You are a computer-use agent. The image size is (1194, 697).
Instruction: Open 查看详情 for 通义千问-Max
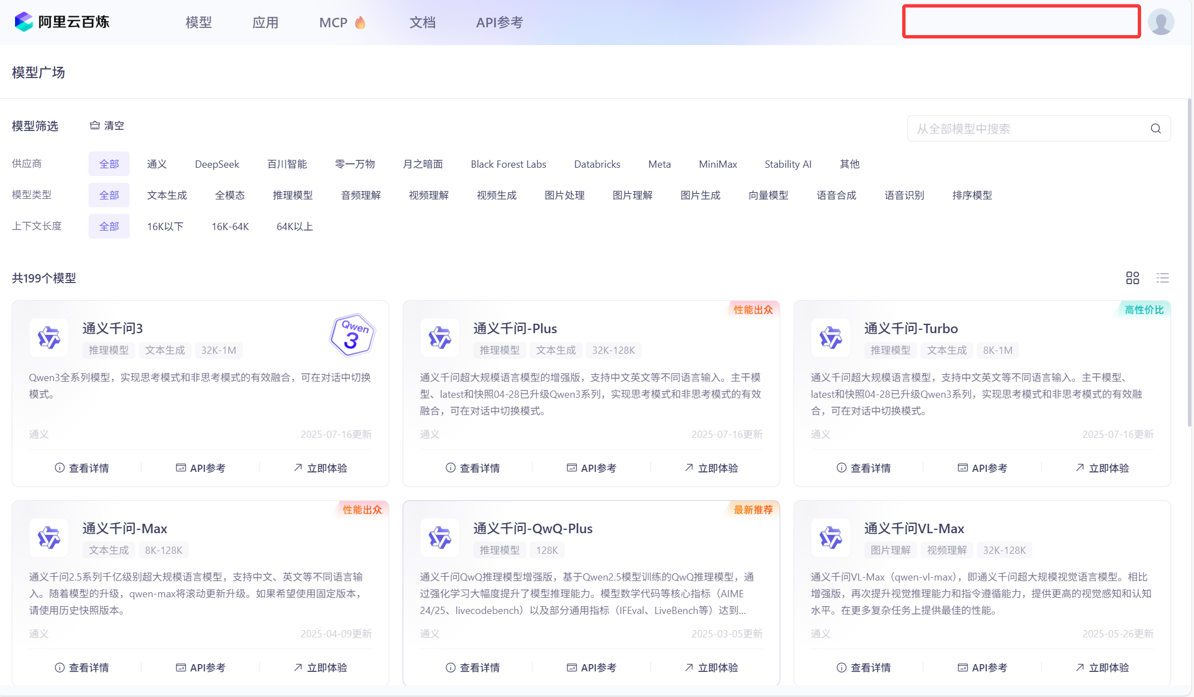[x=82, y=667]
